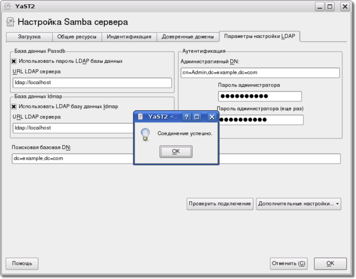Open the "Дополнительные настройки" dropdown
356x279 pixels.
298,203
